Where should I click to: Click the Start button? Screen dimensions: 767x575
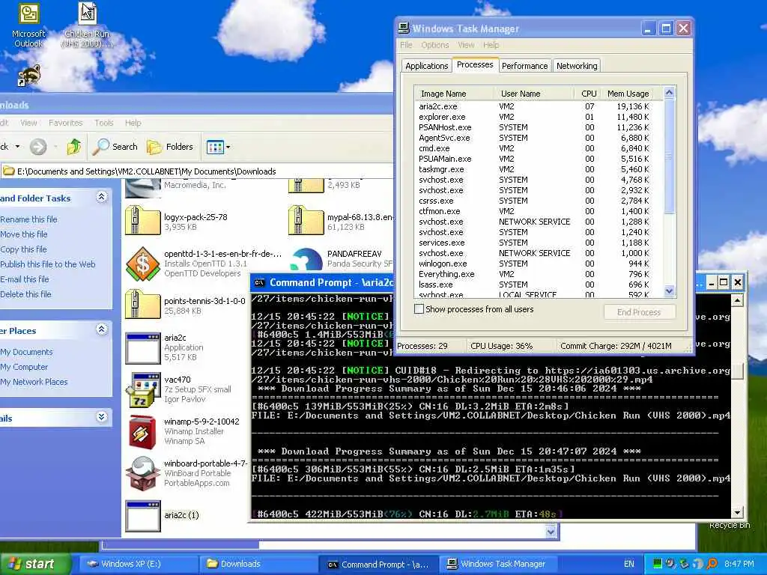34,565
